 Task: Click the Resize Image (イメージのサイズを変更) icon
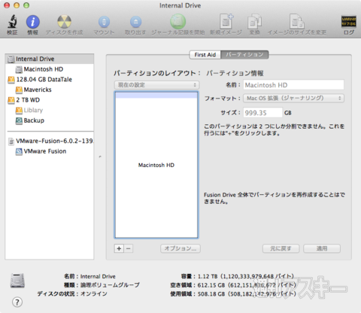coord(297,22)
